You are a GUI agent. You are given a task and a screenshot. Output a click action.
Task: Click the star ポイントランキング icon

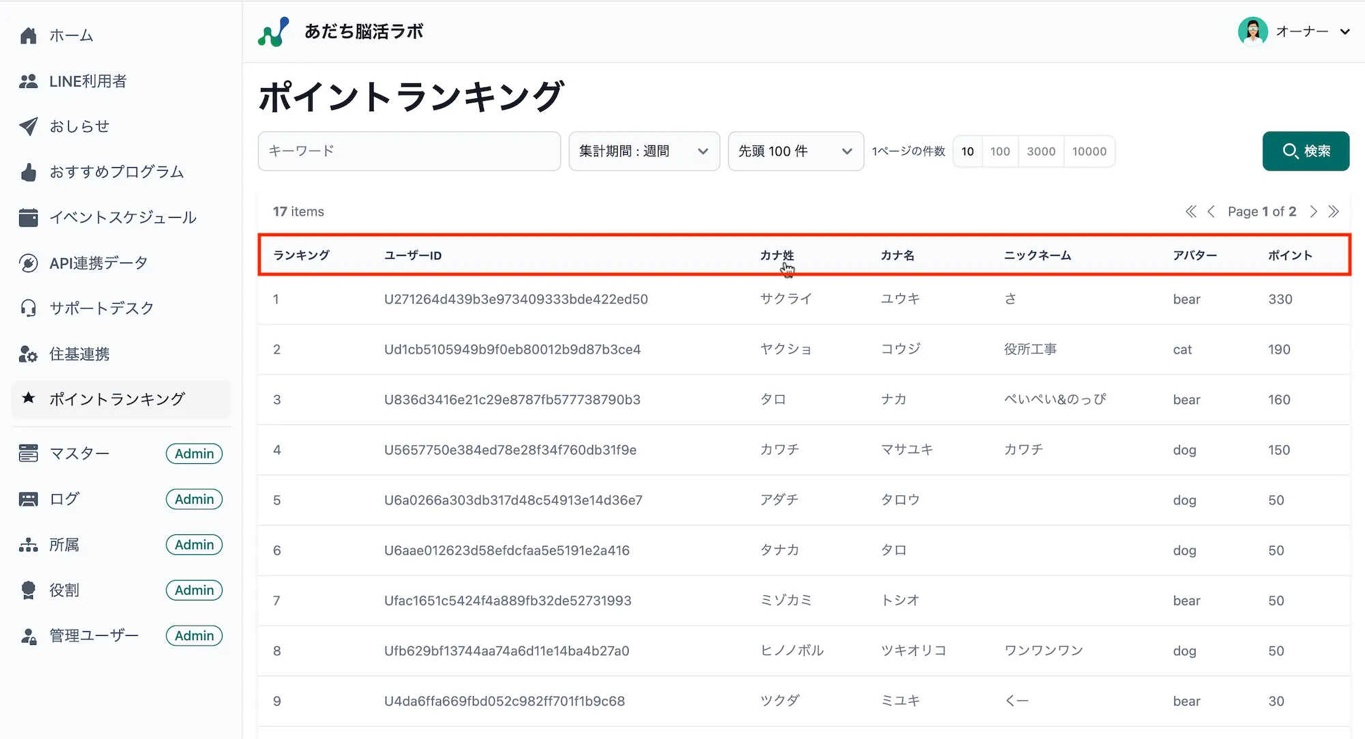28,398
